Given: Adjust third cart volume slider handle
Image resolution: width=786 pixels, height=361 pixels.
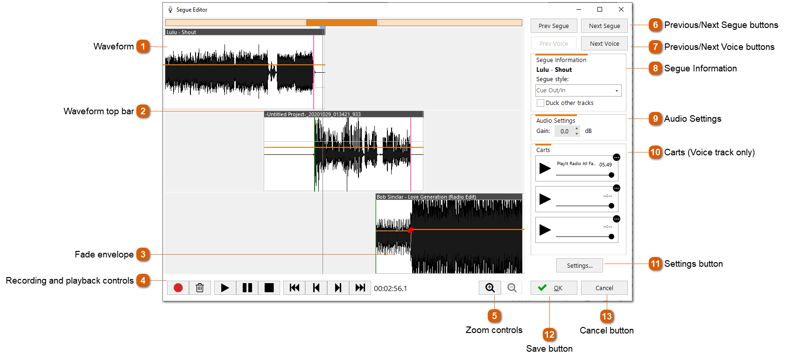Looking at the screenshot, I should click(x=611, y=236).
